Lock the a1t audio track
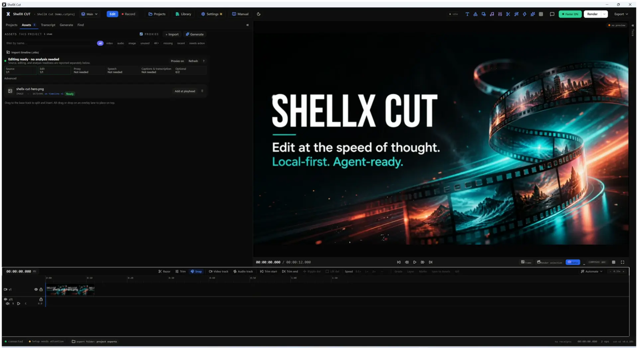The height and width of the screenshot is (348, 638). [41, 299]
